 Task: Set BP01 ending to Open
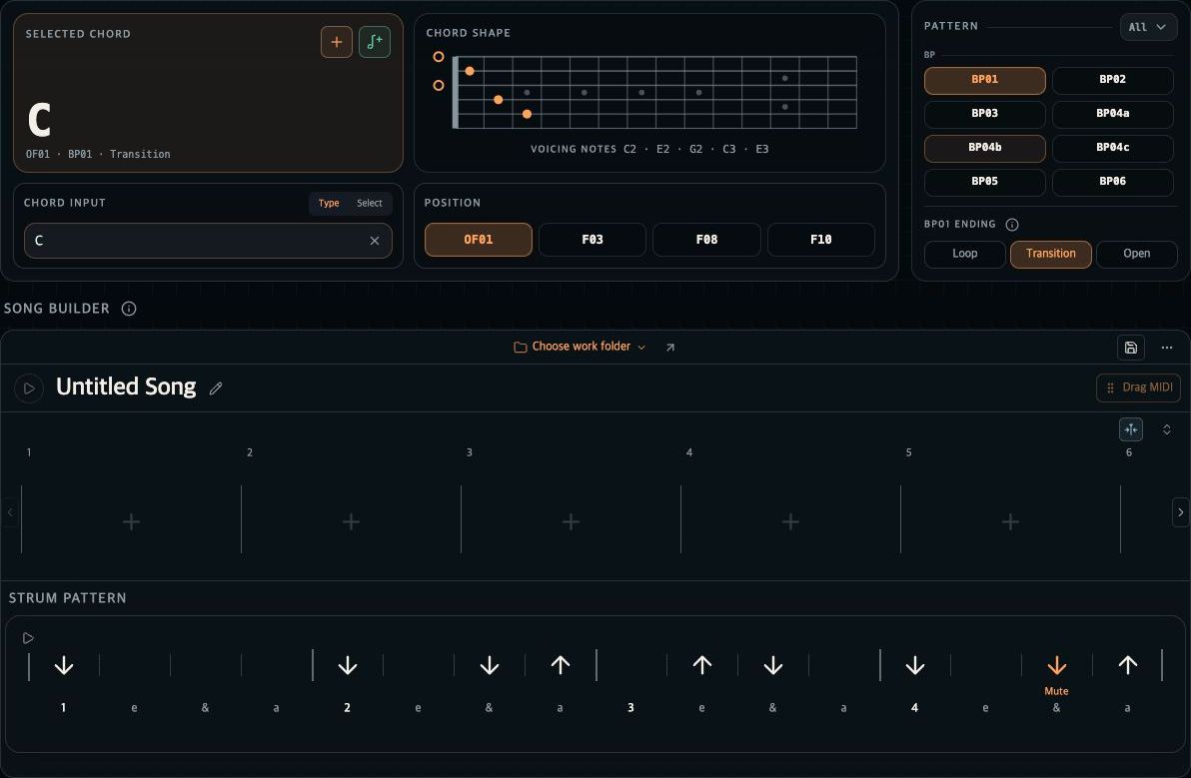pyautogui.click(x=1137, y=254)
